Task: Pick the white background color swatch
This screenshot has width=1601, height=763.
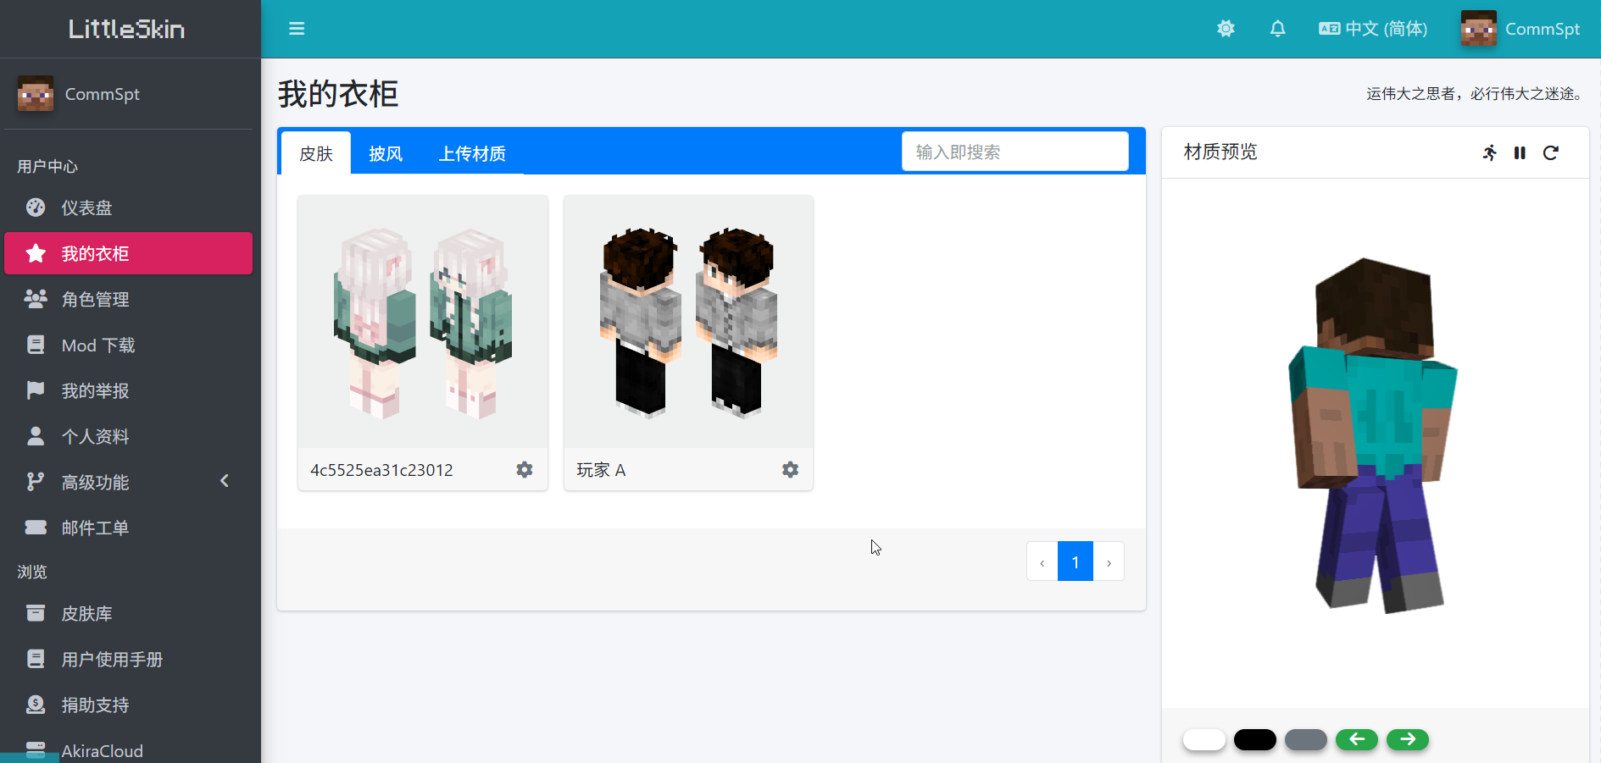Action: [1204, 739]
